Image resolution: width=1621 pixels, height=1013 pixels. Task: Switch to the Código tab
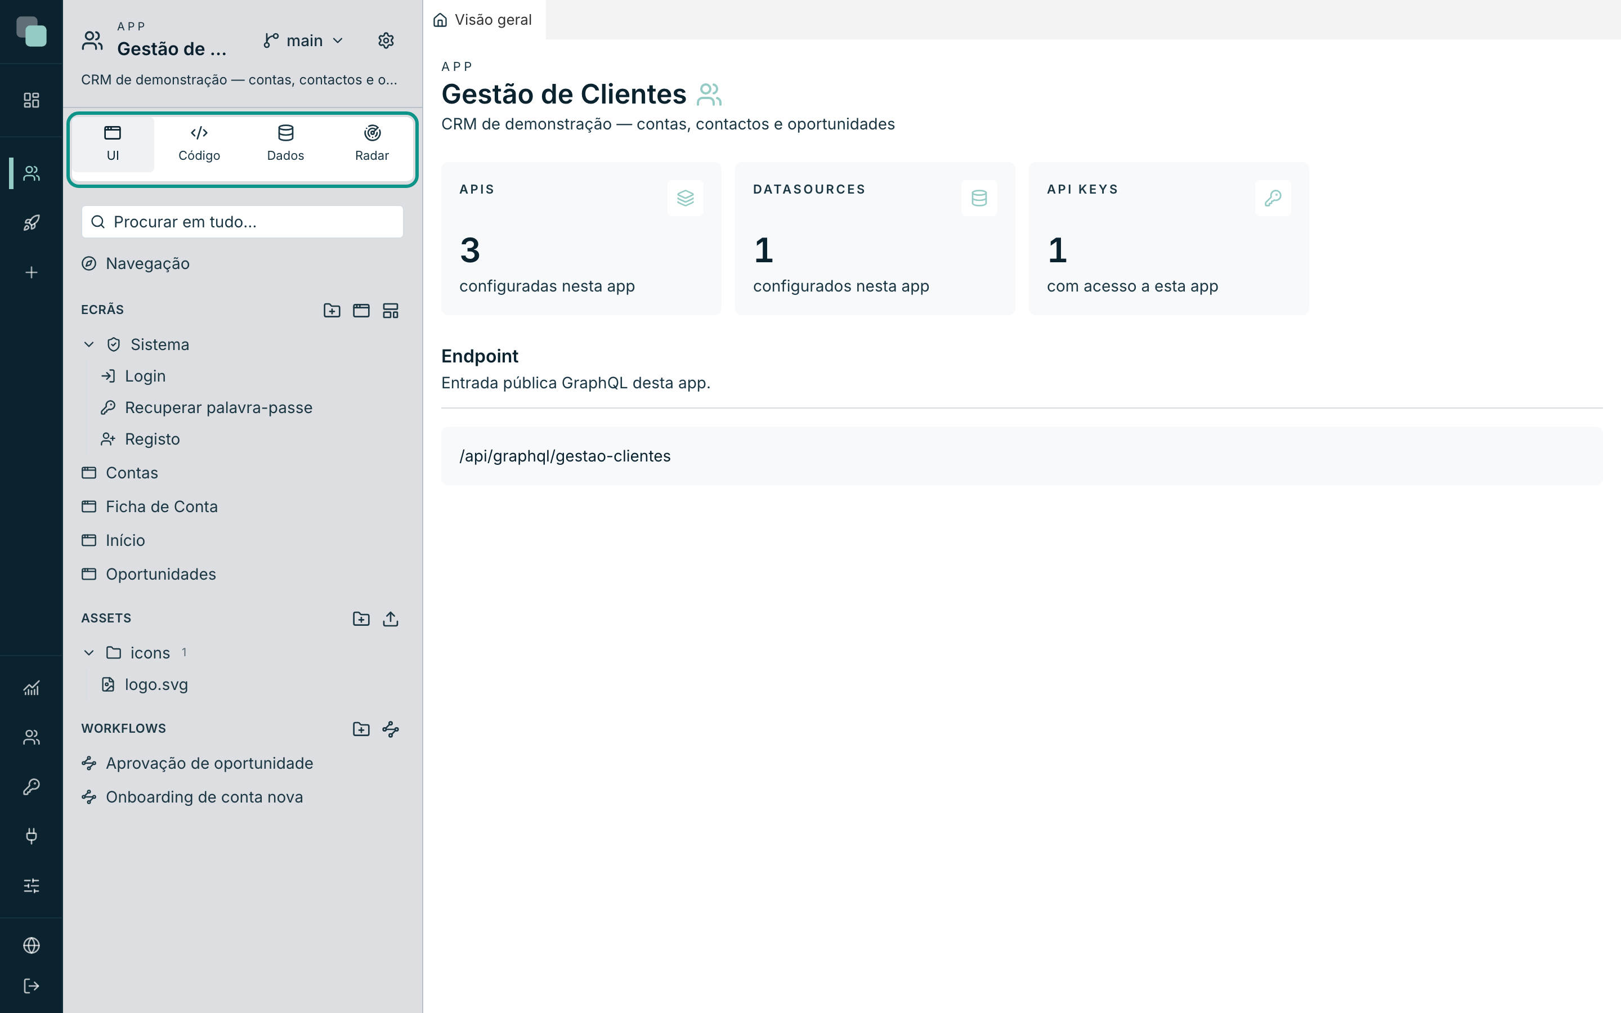(199, 144)
